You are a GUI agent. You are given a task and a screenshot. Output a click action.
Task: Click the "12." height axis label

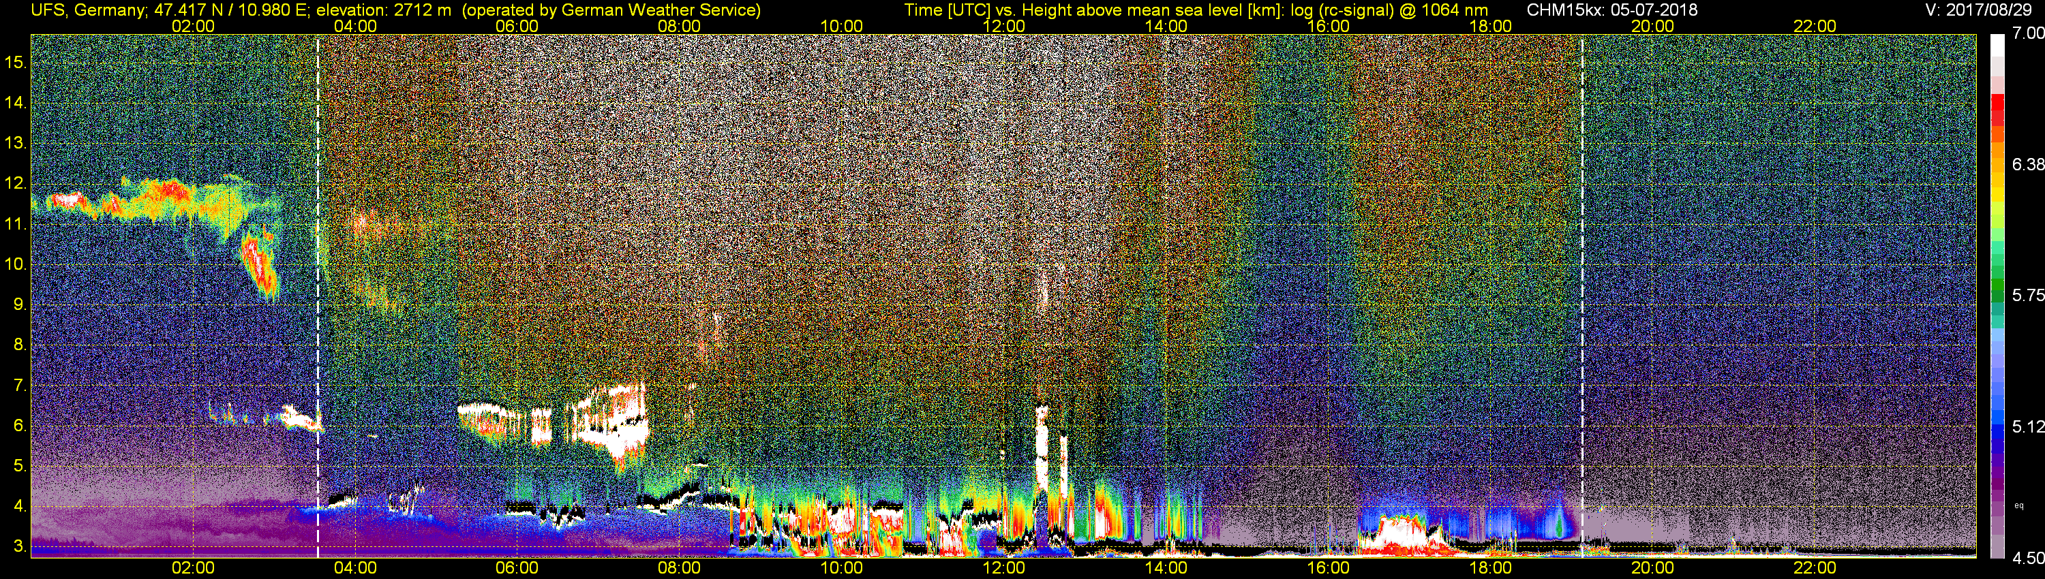(16, 183)
